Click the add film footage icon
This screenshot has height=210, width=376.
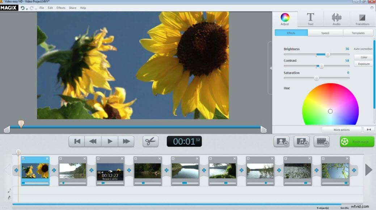(x=322, y=141)
